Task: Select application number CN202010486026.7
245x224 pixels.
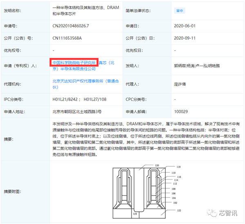Action: (71, 26)
